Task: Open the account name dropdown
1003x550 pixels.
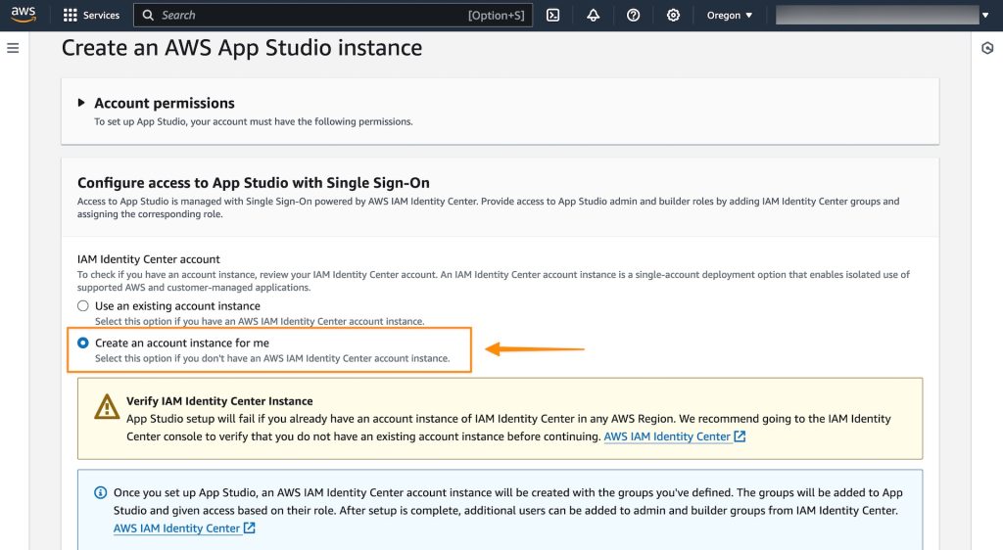Action: click(882, 16)
